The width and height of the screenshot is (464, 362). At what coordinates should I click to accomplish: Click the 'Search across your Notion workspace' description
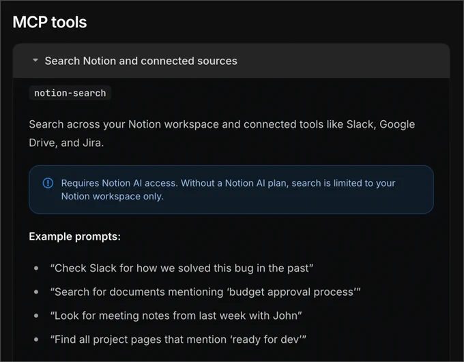222,133
